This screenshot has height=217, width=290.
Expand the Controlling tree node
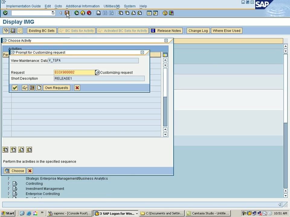click(x=9, y=184)
